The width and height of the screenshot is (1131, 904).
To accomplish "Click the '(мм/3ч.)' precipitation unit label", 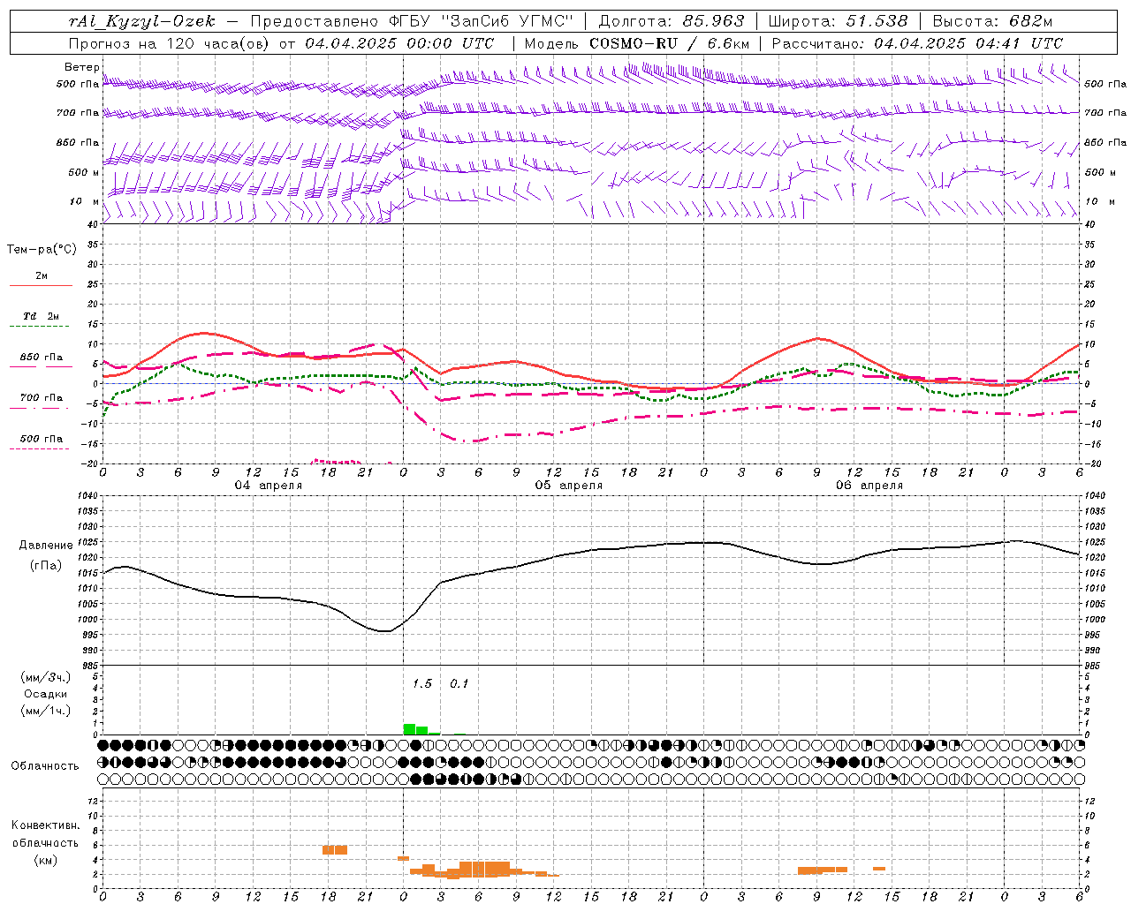I will click(x=46, y=677).
